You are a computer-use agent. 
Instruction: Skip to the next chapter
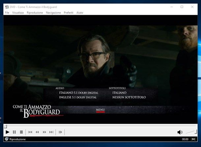(51, 132)
